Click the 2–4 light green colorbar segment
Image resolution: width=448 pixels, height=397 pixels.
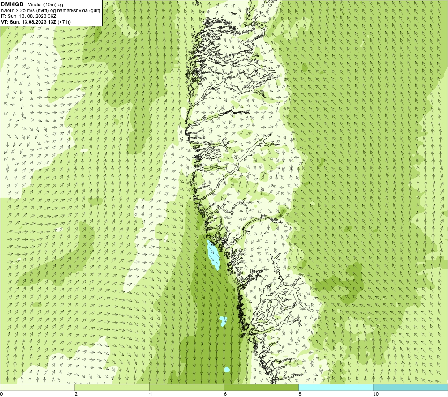pyautogui.click(x=112, y=387)
